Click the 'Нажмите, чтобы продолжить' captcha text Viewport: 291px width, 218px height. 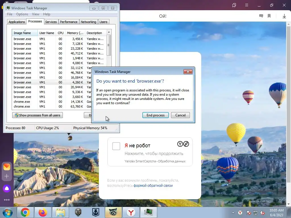pyautogui.click(x=154, y=154)
